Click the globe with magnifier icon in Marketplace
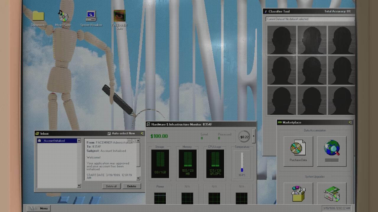This screenshot has height=212, width=378. 332,148
